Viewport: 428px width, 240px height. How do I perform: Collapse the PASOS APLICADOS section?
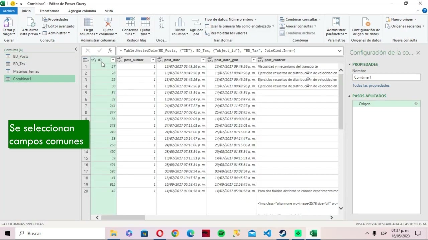(350, 96)
